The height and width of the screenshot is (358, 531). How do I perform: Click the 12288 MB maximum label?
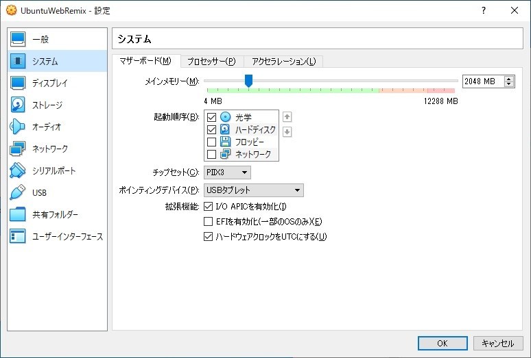click(441, 101)
